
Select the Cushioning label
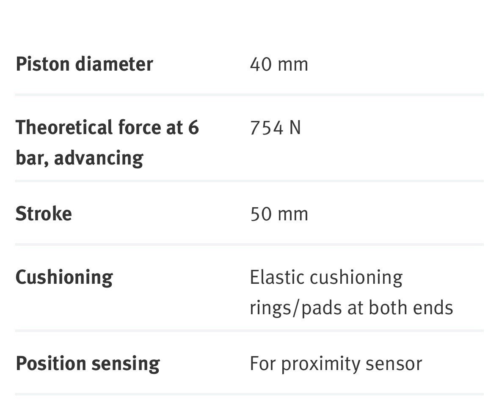tap(64, 277)
